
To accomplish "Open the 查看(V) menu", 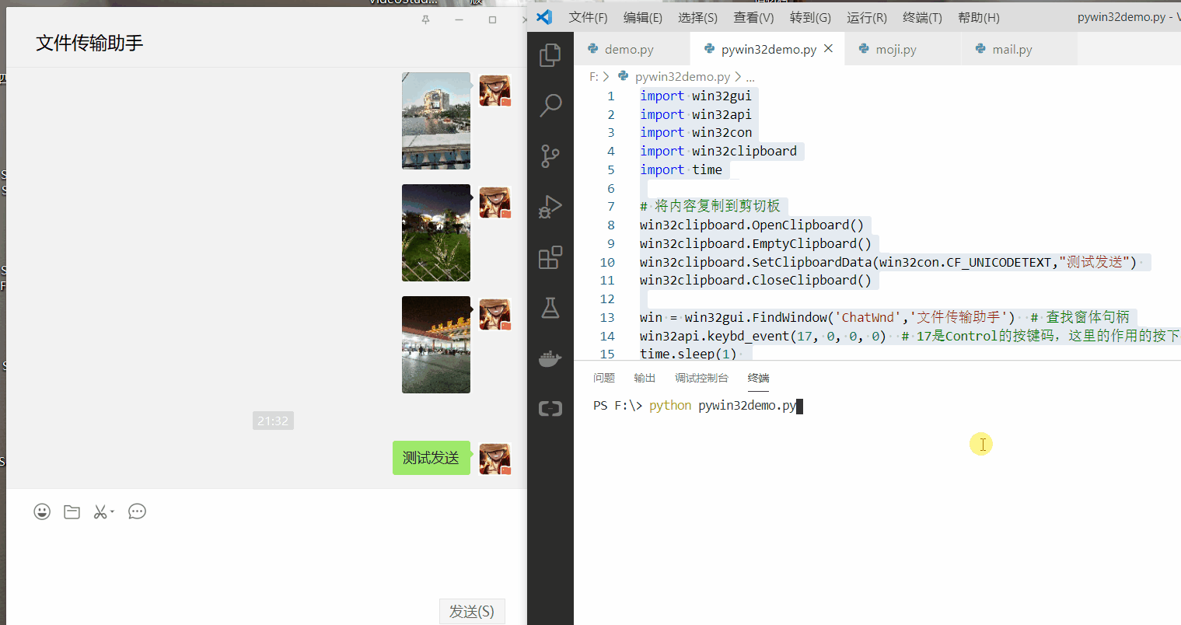I will tap(753, 17).
